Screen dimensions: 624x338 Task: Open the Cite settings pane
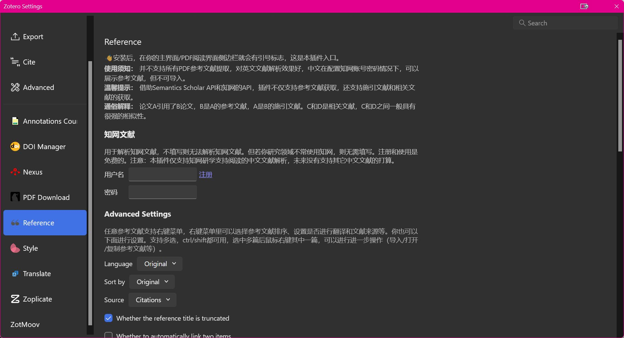tap(45, 62)
